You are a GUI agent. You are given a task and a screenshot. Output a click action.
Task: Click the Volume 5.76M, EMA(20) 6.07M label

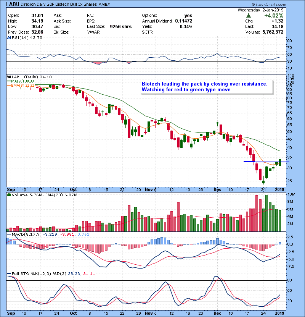(x=44, y=195)
